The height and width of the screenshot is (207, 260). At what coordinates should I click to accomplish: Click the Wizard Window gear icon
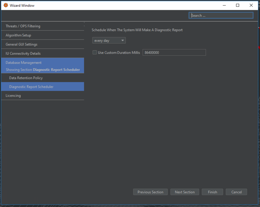[x=6, y=5]
